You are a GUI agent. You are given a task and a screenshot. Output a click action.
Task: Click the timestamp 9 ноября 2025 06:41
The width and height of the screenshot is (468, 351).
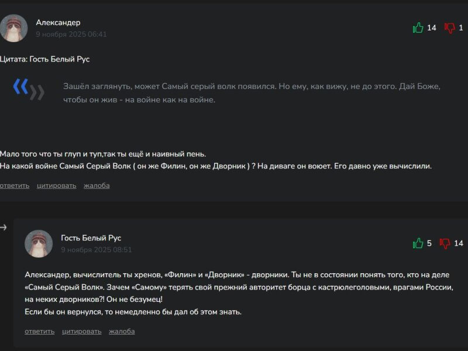click(x=71, y=35)
